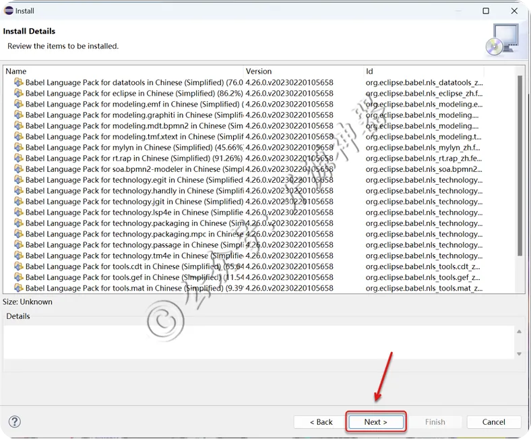Click inside the Details text area

(x=259, y=343)
